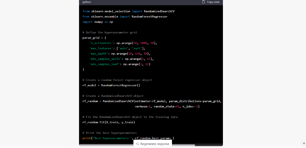Viewport: 306px width, 148px height.
Task: Click the 'n_estimators' key line
Action: (123, 43)
